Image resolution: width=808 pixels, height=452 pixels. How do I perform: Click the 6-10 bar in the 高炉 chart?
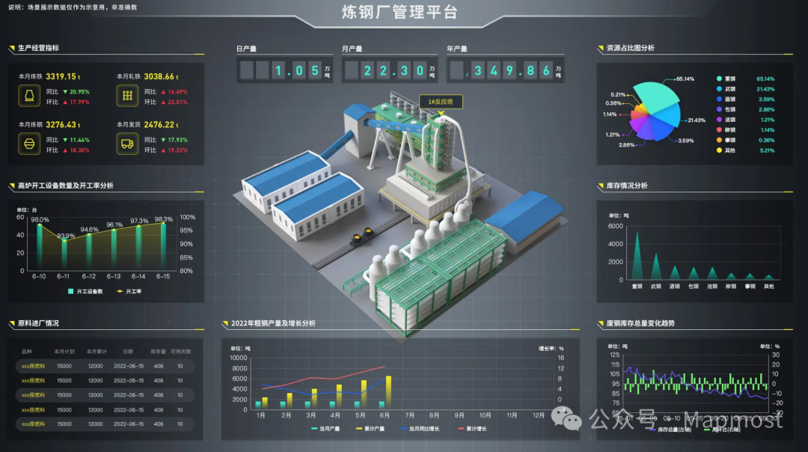point(40,247)
